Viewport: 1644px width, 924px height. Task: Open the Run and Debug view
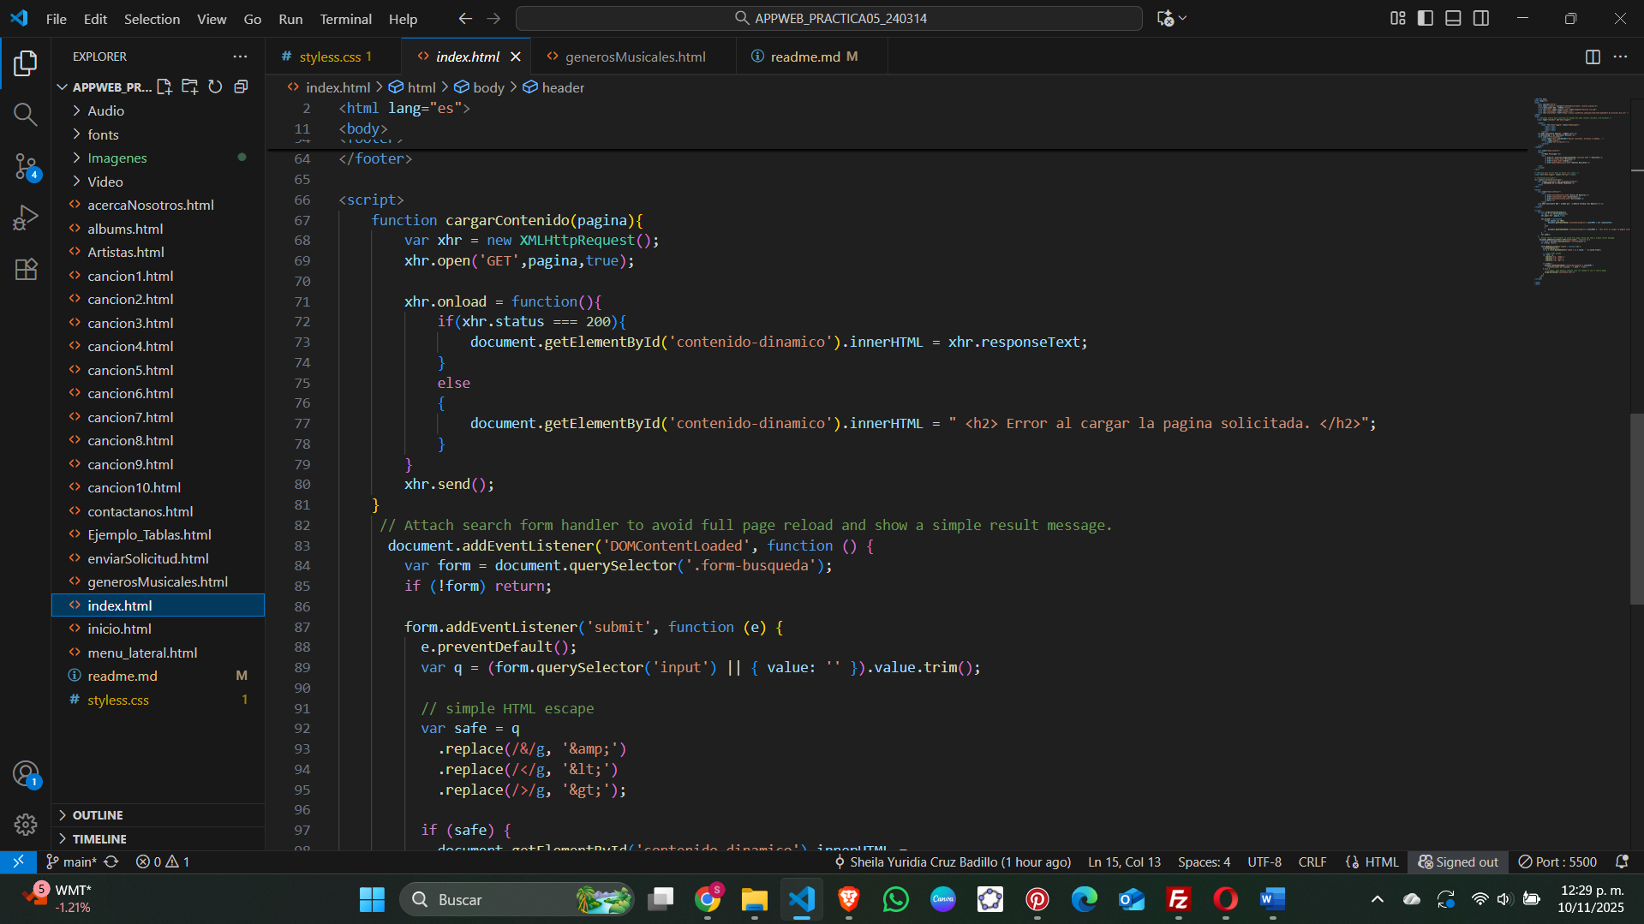(26, 218)
